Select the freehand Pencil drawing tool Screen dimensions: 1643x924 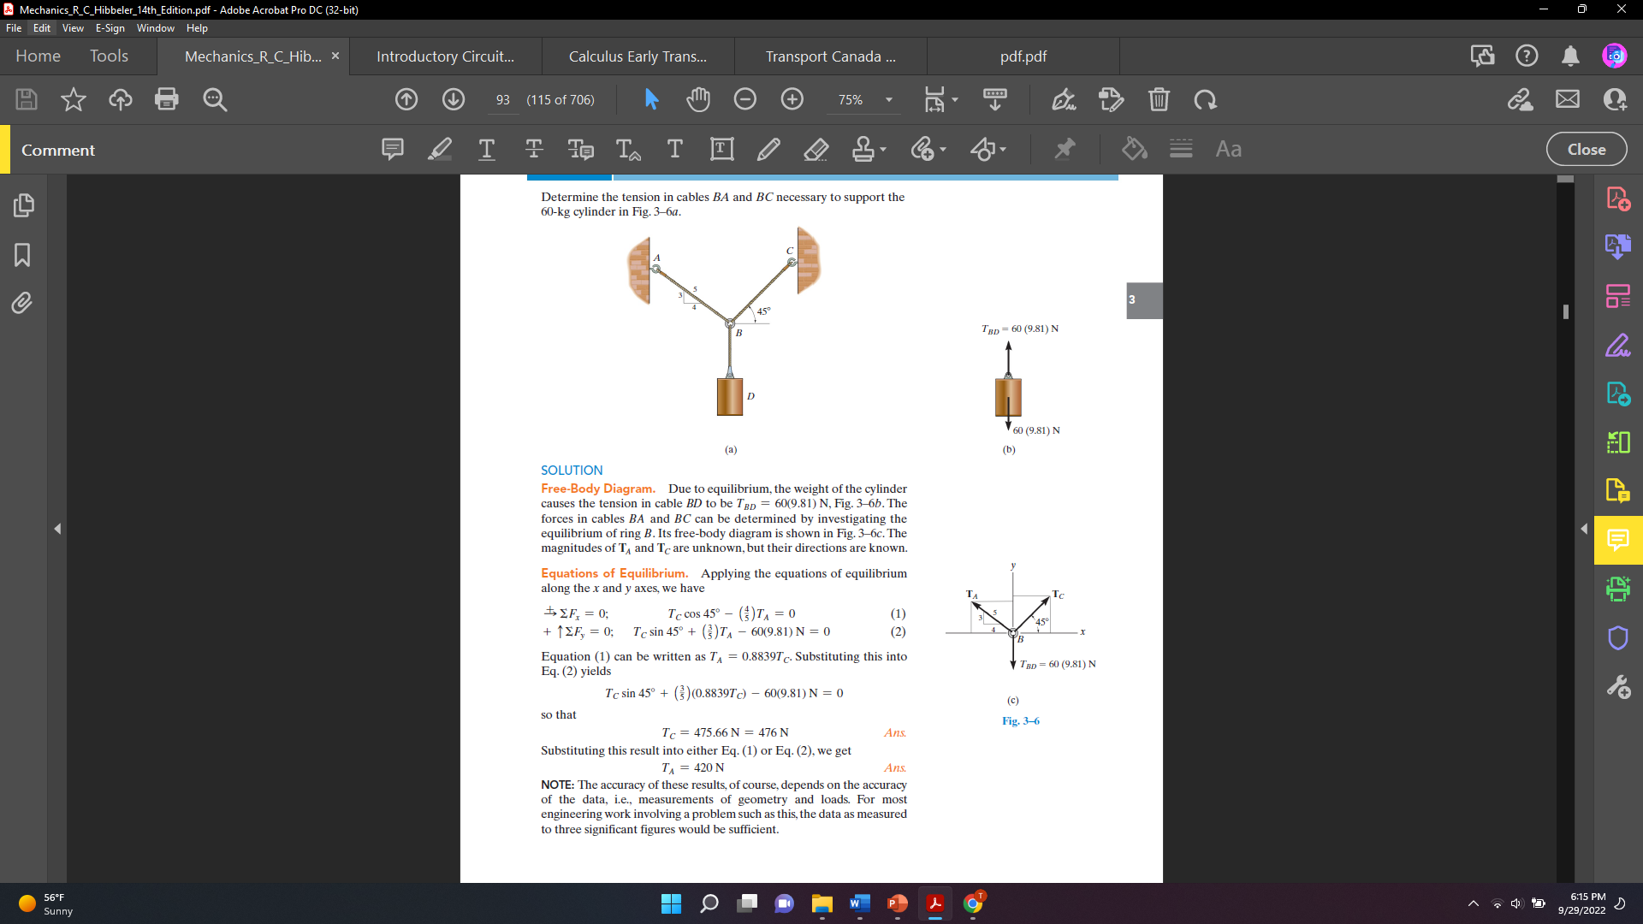769,149
